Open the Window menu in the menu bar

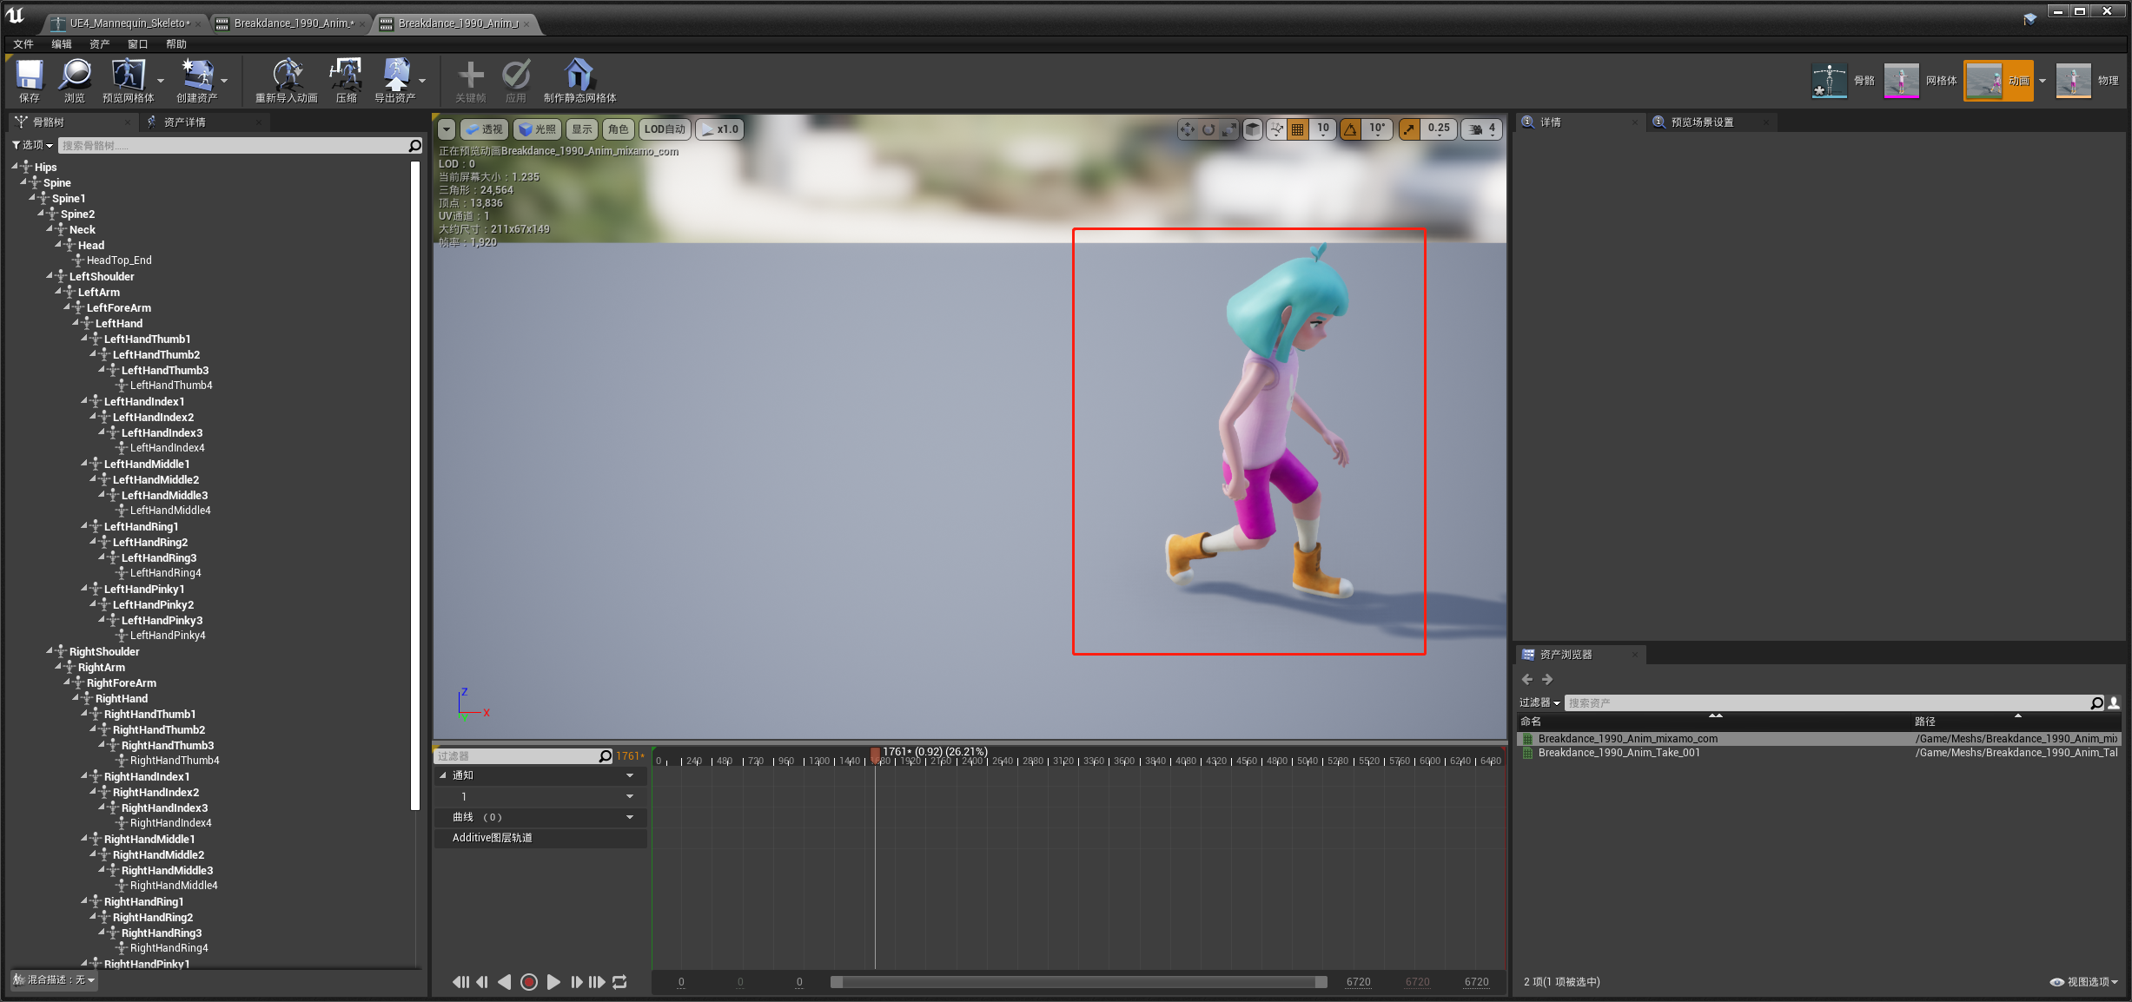click(137, 44)
